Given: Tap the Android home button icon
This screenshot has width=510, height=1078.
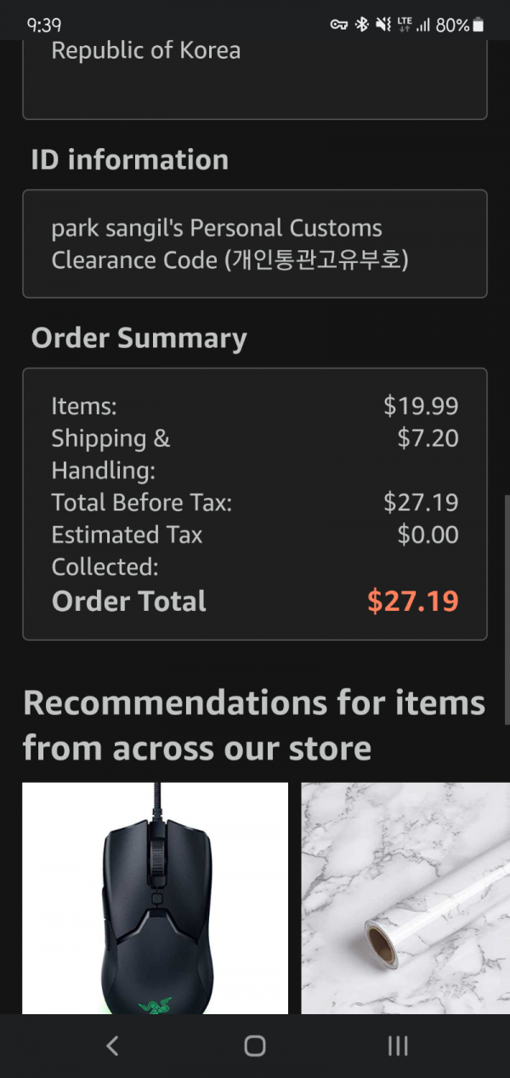Looking at the screenshot, I should point(254,1046).
